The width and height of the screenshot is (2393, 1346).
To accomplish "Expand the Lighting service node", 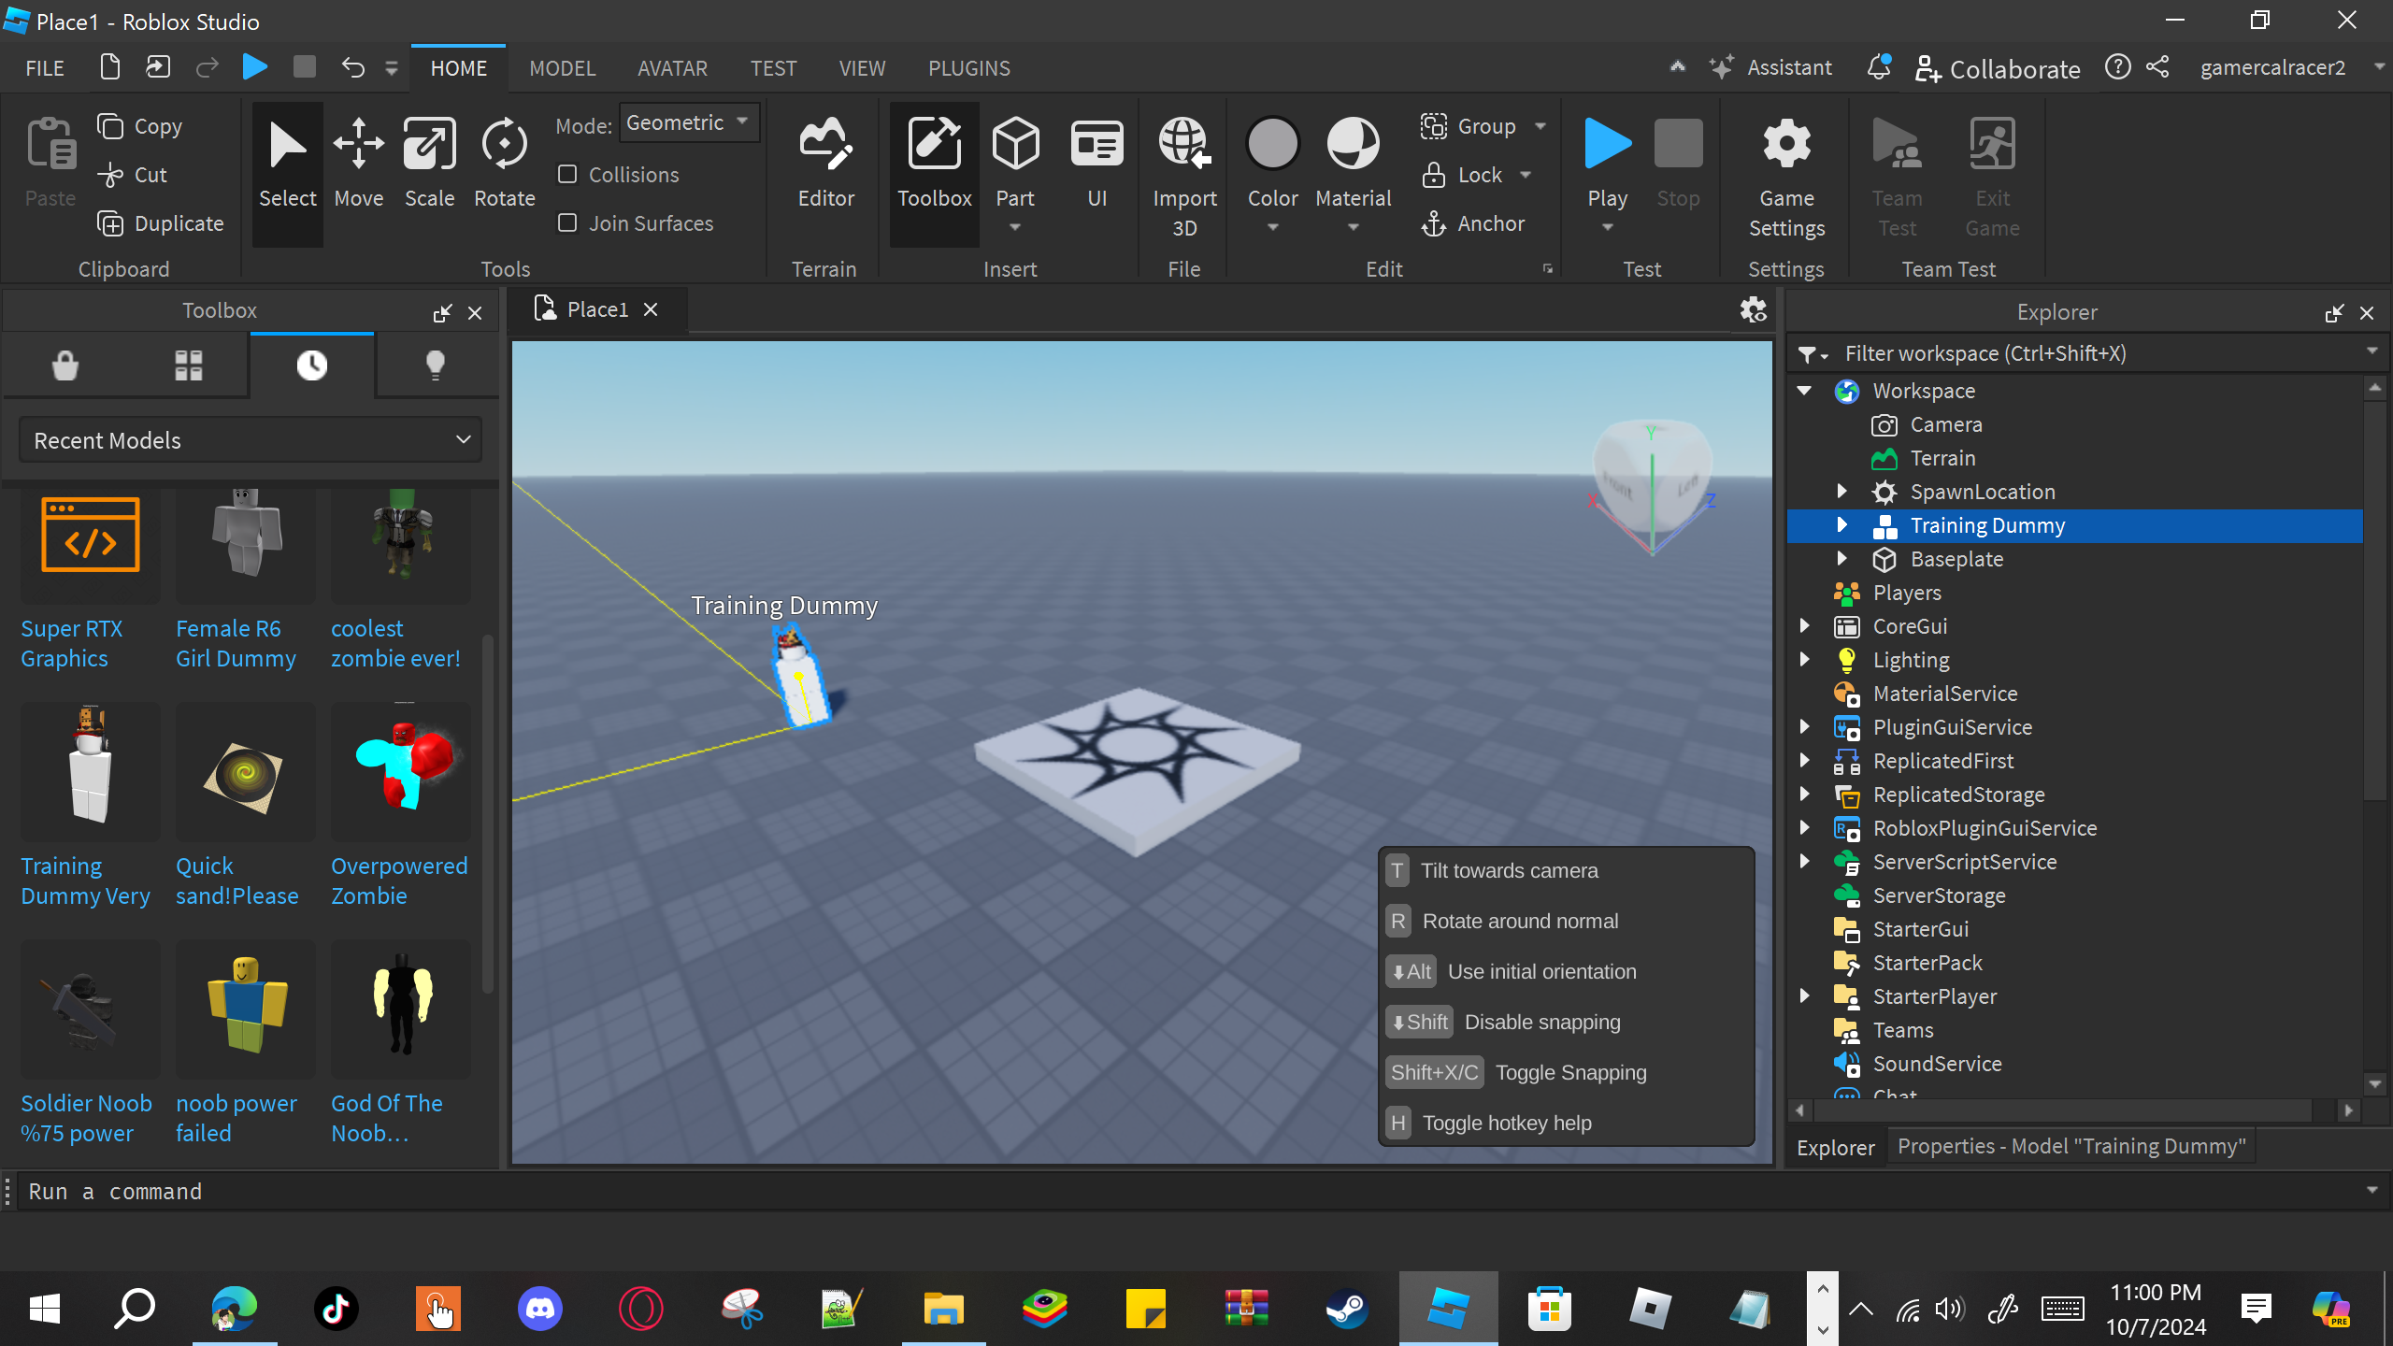I will coord(1805,660).
